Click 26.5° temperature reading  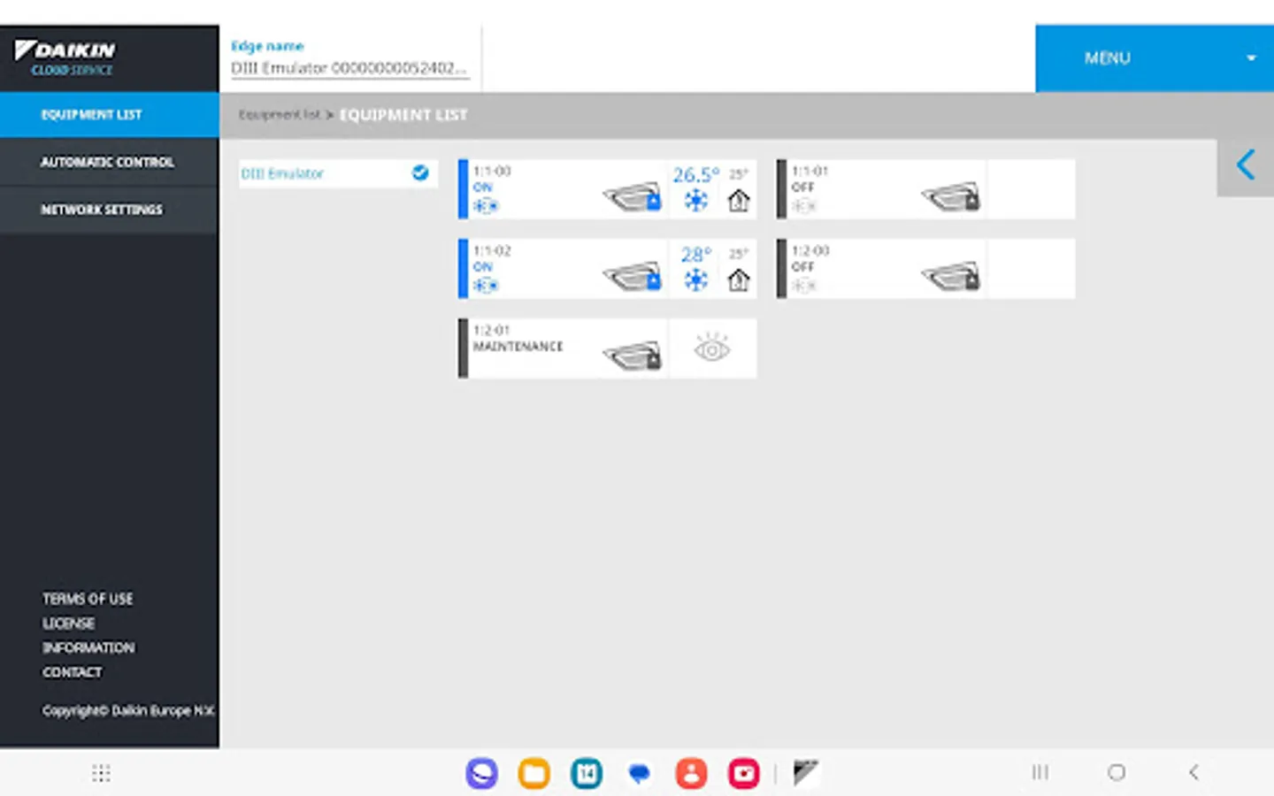(x=696, y=174)
